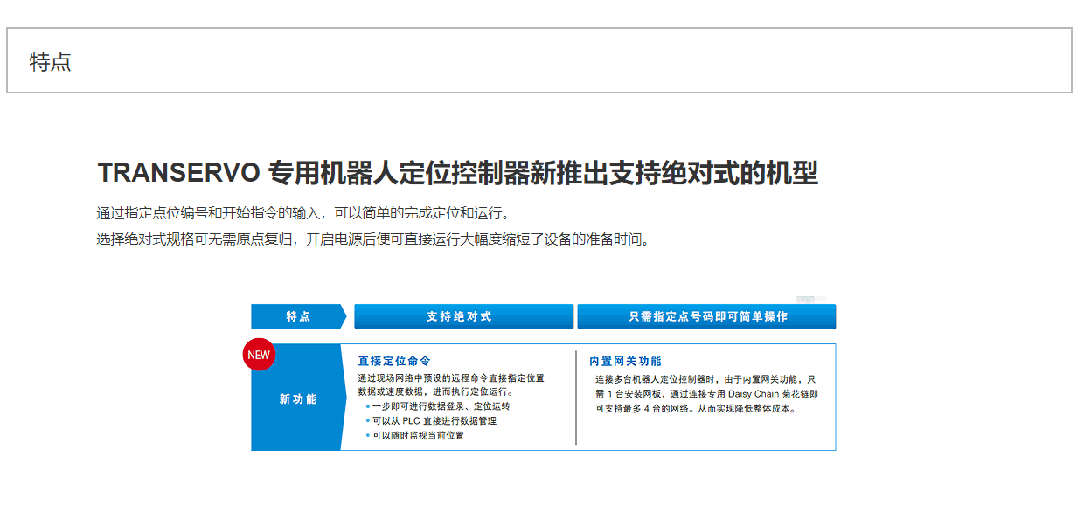Click the 新功能 blue side panel

click(x=298, y=399)
